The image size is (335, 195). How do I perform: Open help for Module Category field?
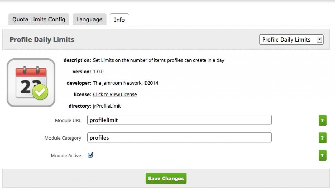pyautogui.click(x=322, y=138)
